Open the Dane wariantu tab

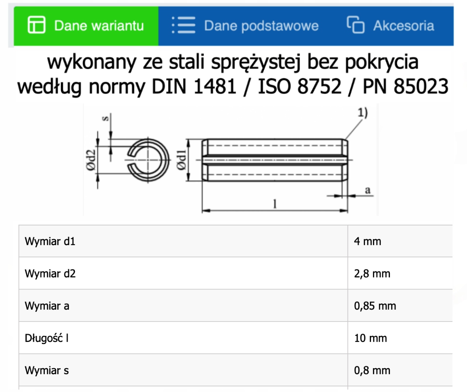pos(86,26)
